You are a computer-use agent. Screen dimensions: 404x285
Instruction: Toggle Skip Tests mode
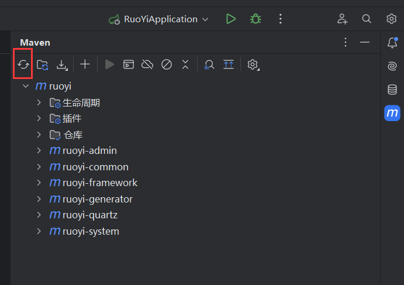coord(167,64)
